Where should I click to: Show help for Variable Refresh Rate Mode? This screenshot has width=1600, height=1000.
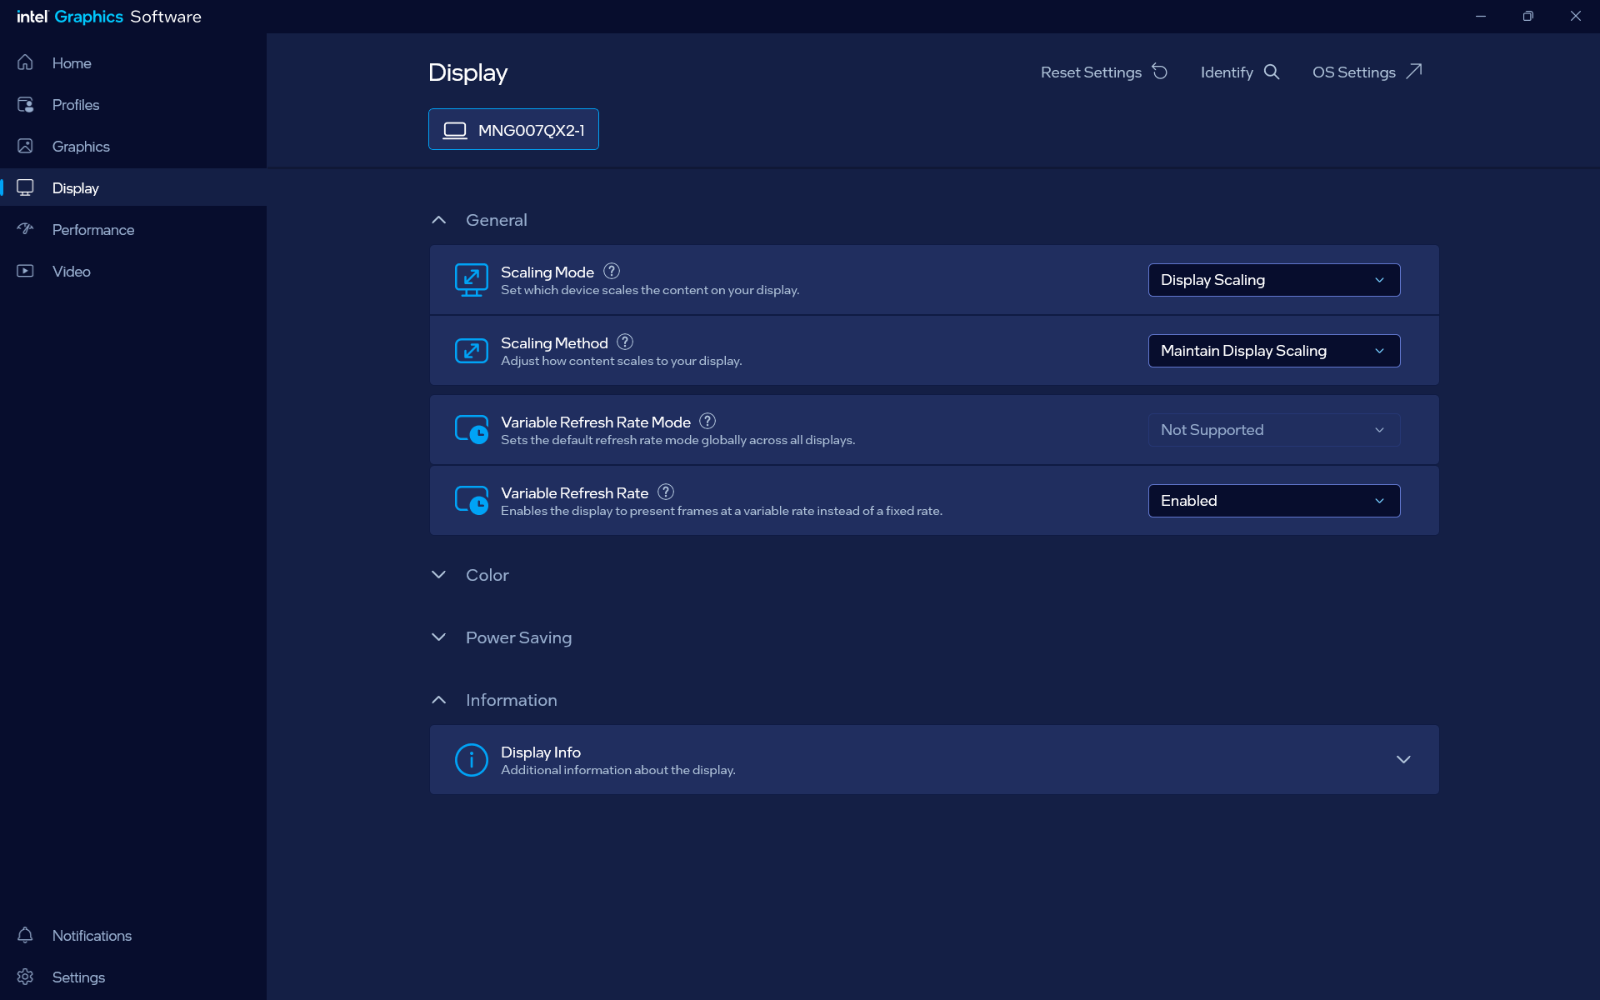point(707,421)
